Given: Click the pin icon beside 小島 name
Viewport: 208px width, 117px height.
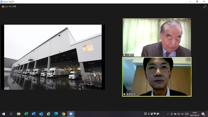Looking at the screenshot, I should coord(124,55).
